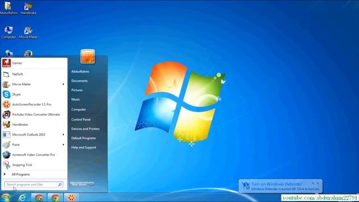Image resolution: width=359 pixels, height=202 pixels.
Task: Open Control Panel
Action: pos(81,120)
